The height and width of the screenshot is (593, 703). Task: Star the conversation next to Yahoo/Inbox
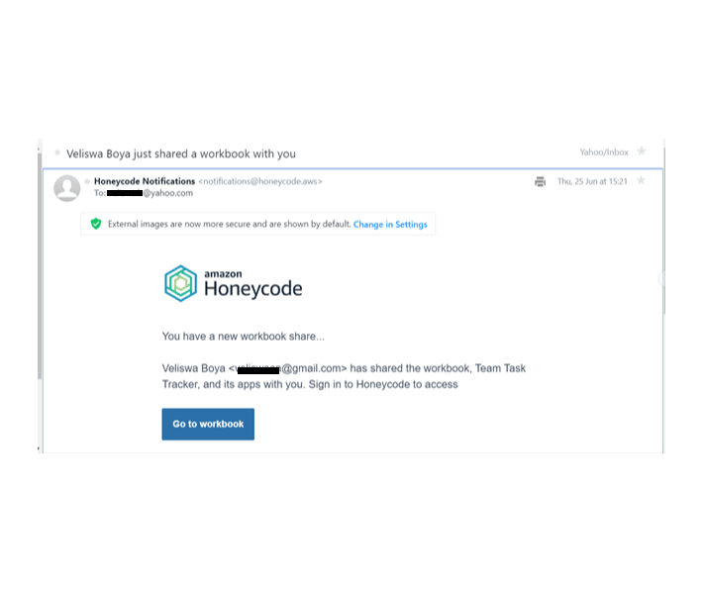tap(642, 151)
